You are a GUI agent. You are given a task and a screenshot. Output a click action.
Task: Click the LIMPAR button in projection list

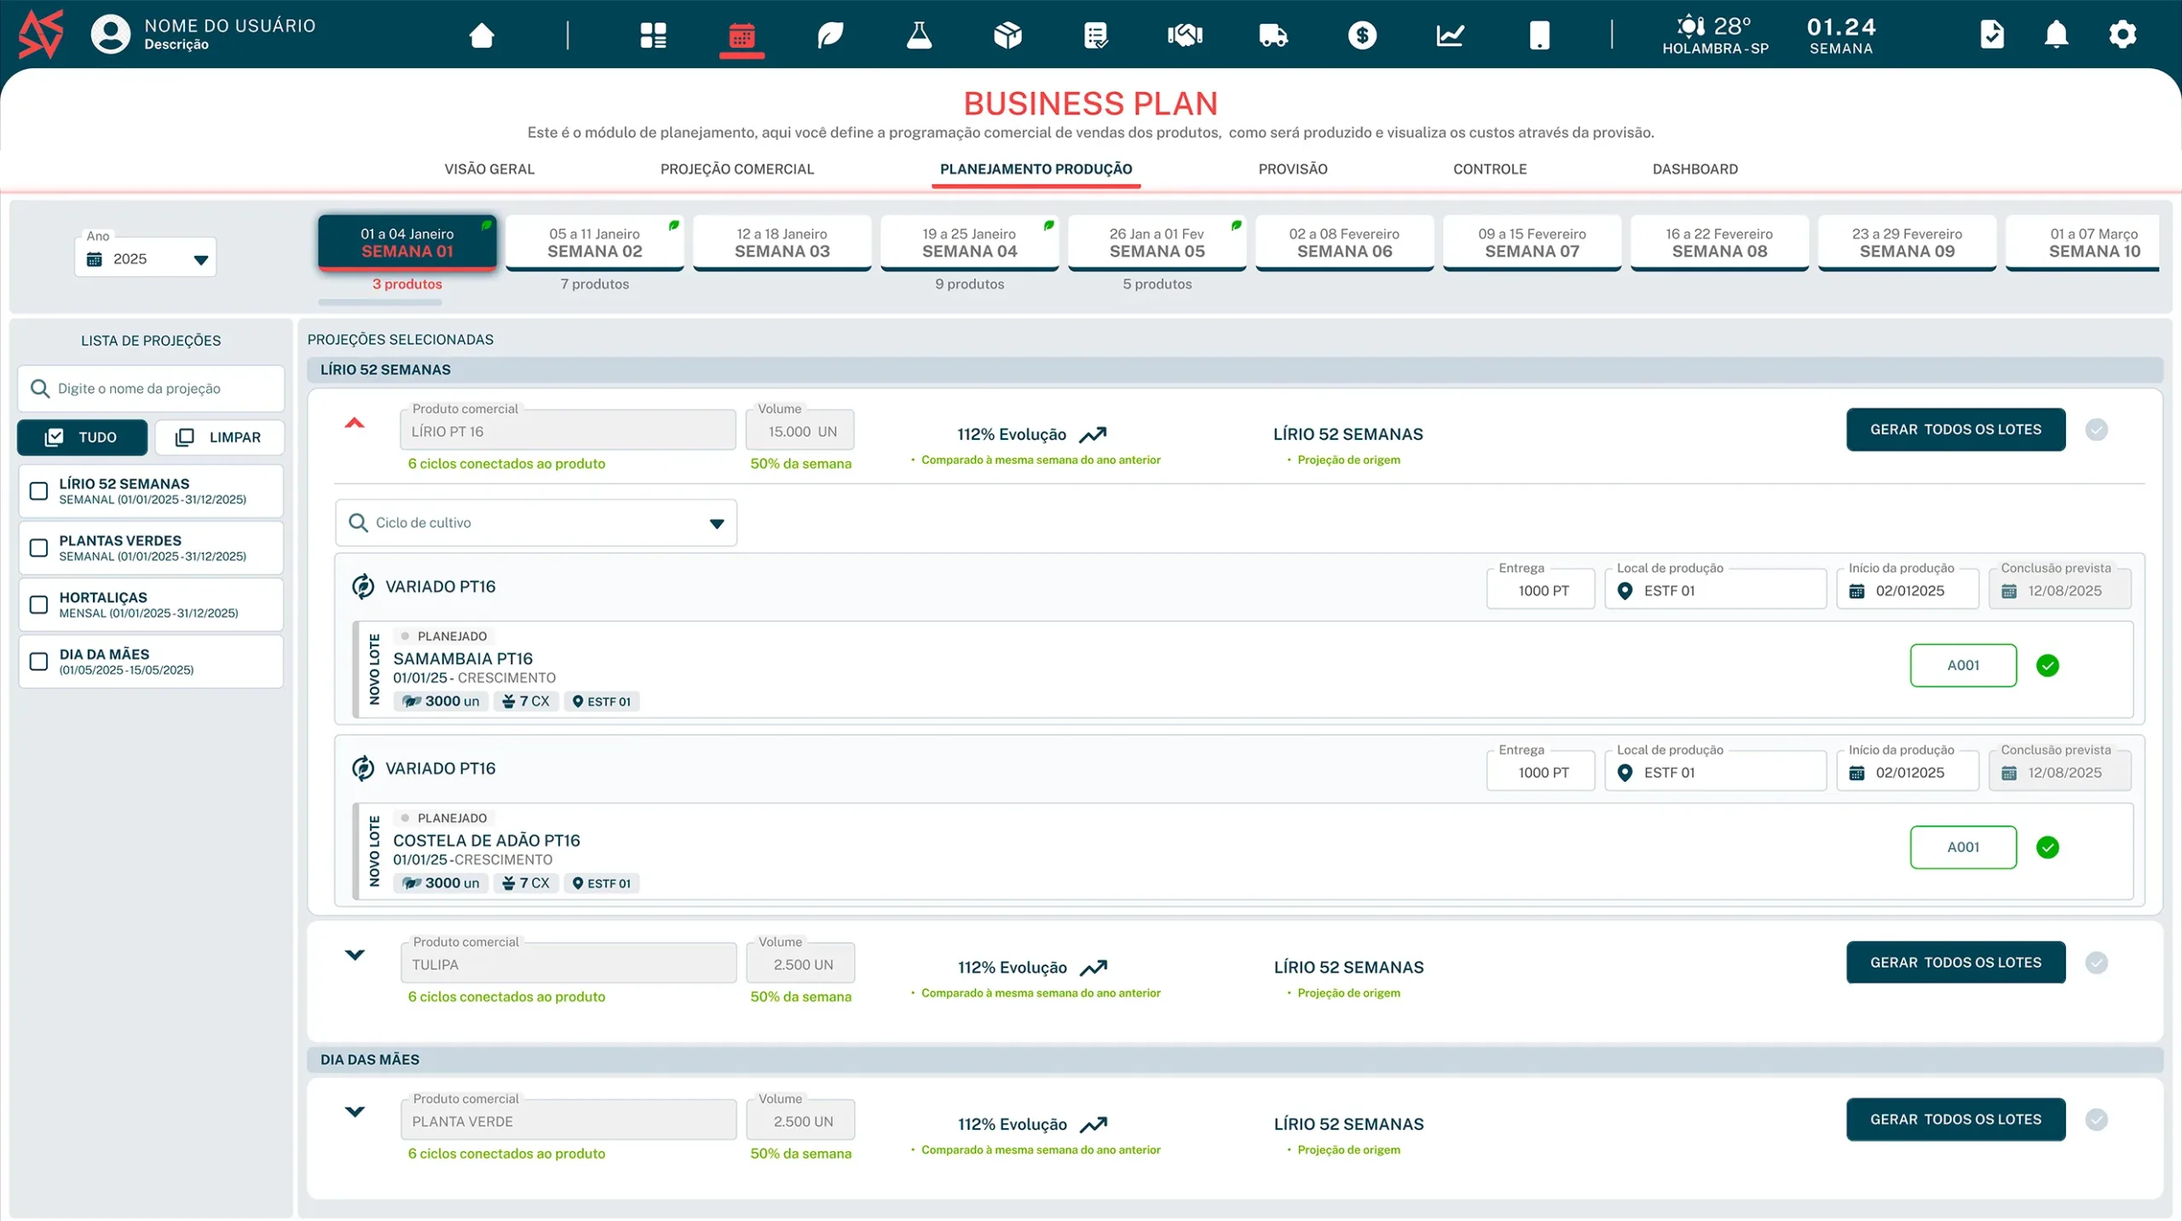(219, 437)
